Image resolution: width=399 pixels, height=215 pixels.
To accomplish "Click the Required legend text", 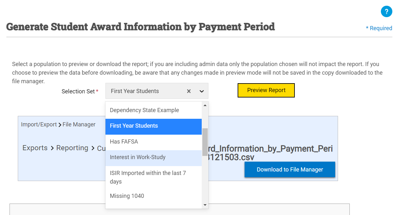I will [379, 28].
